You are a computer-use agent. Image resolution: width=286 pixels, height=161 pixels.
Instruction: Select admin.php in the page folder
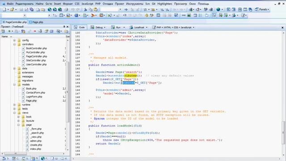[36, 141]
